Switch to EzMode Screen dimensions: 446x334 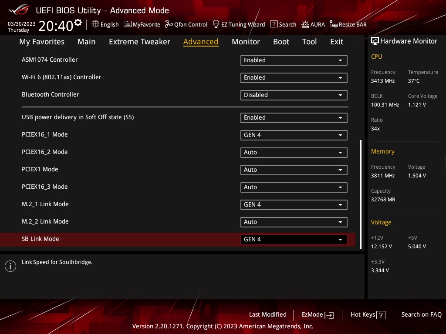click(318, 315)
